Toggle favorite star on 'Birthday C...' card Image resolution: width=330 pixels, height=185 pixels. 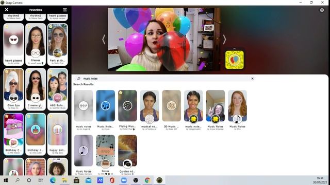click(7, 116)
